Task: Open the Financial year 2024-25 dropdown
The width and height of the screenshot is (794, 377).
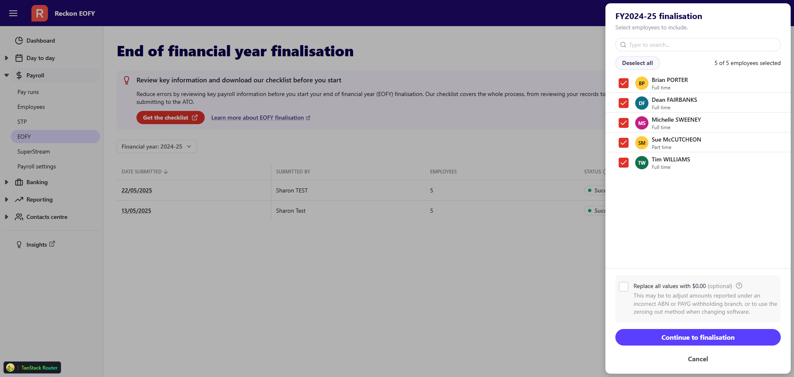Action: (x=157, y=146)
